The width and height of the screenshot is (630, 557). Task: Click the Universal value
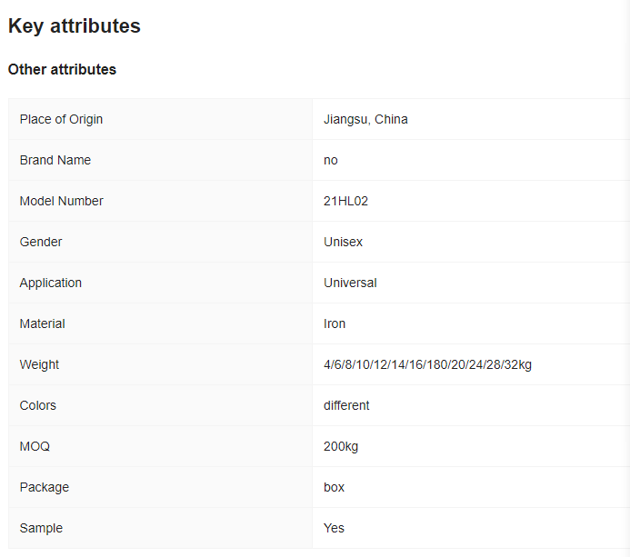[350, 283]
